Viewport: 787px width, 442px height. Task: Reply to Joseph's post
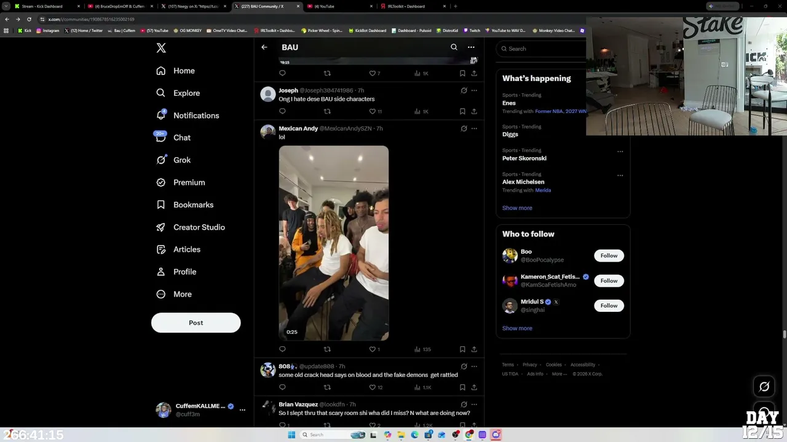(282, 111)
